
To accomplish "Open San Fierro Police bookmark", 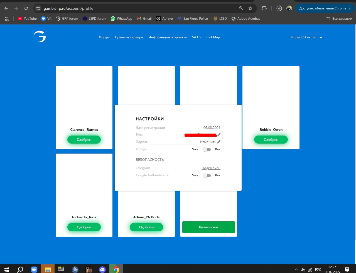I will pyautogui.click(x=193, y=19).
